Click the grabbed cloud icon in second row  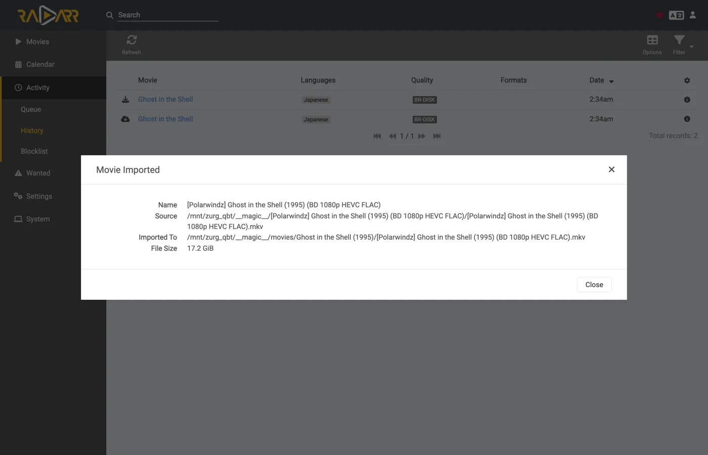tap(125, 119)
